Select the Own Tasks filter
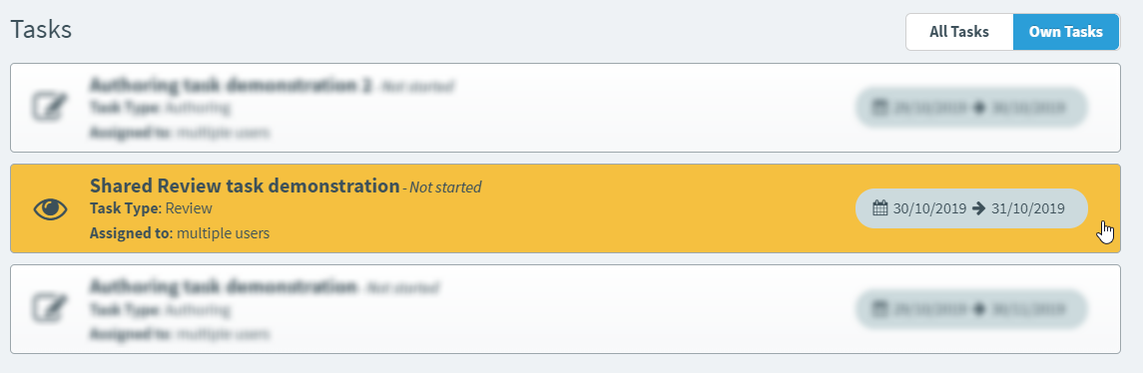This screenshot has height=373, width=1143. pos(1066,32)
